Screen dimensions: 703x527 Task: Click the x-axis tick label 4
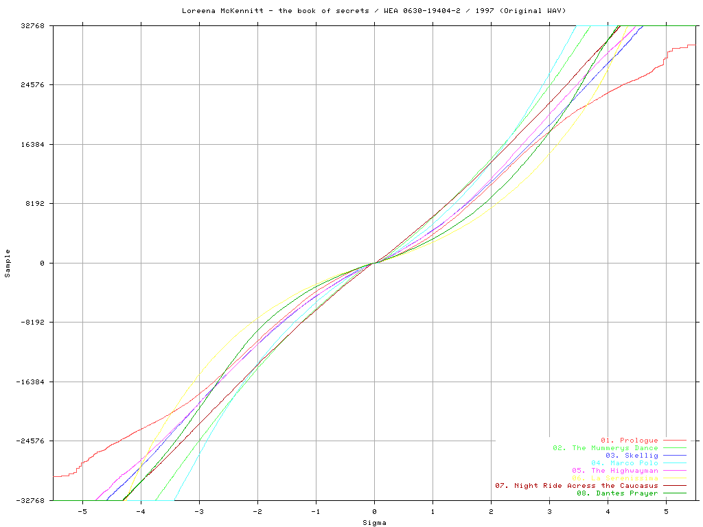coord(608,511)
